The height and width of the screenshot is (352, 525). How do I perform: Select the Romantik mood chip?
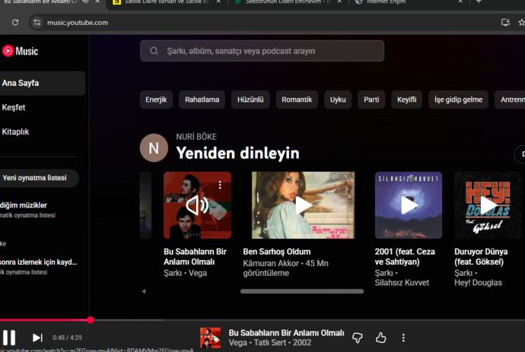[x=297, y=100]
